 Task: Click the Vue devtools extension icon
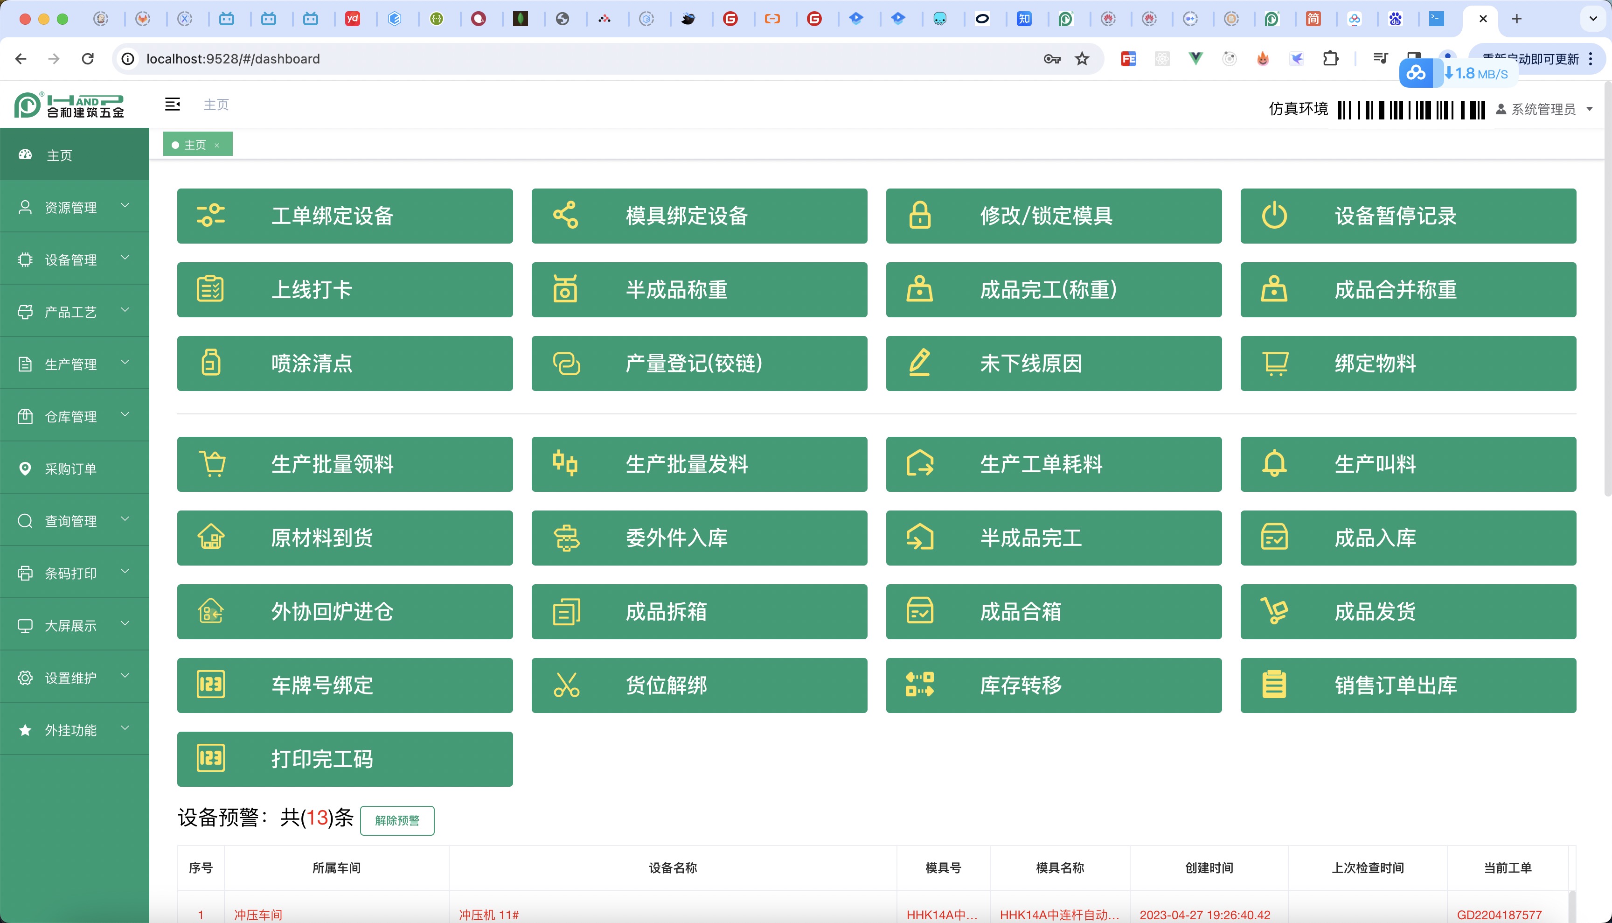coord(1195,58)
